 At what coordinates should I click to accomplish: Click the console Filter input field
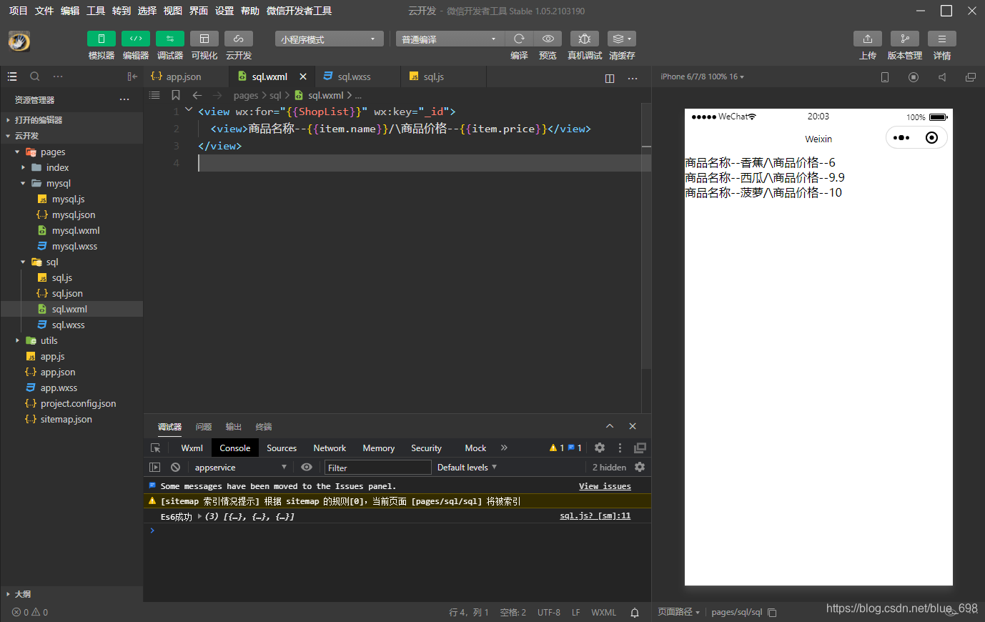(378, 468)
